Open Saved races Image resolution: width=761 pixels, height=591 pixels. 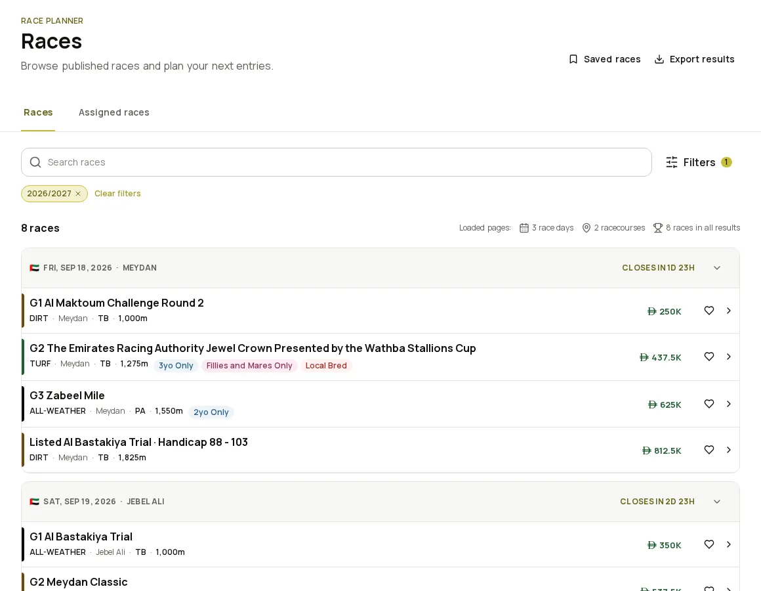click(605, 59)
